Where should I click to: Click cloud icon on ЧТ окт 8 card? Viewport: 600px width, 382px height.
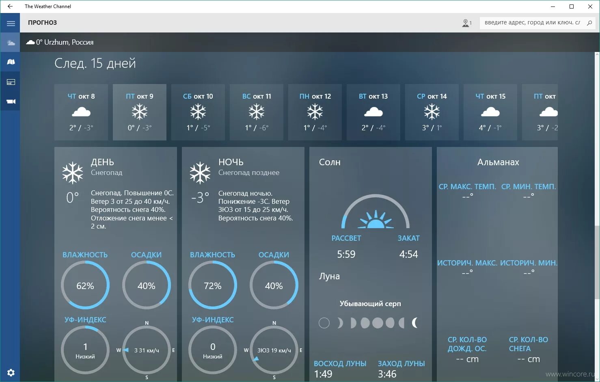(81, 112)
